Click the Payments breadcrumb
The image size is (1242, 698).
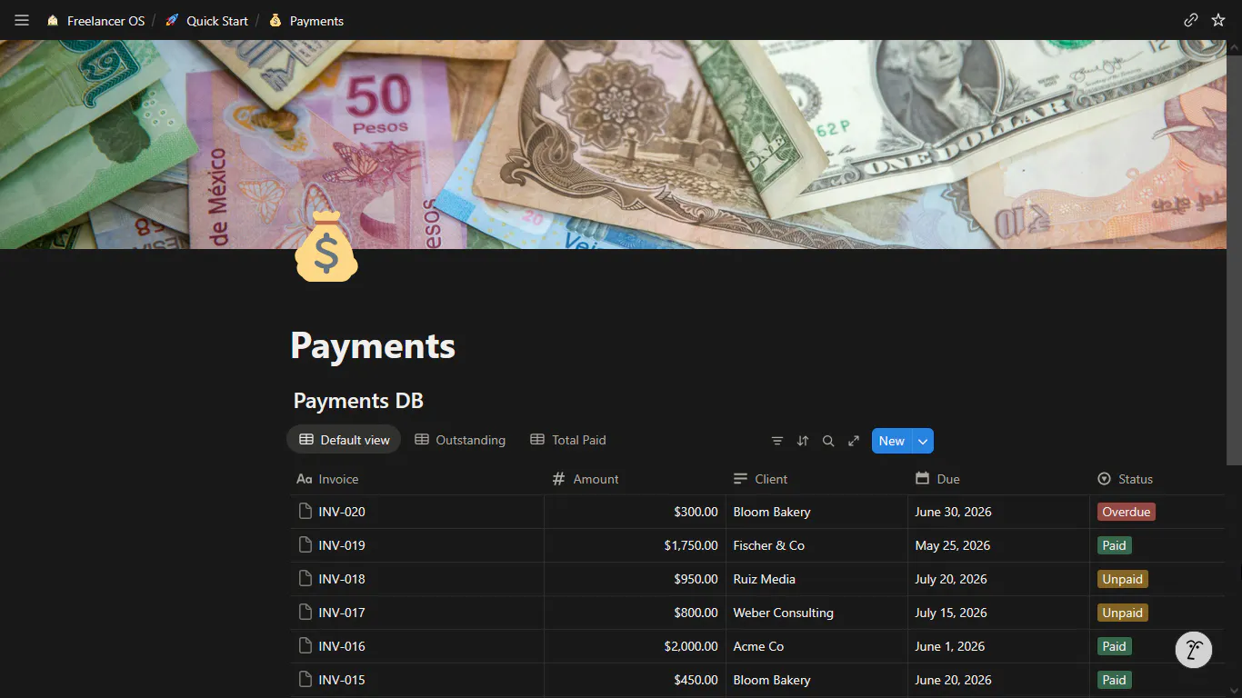[x=306, y=20]
